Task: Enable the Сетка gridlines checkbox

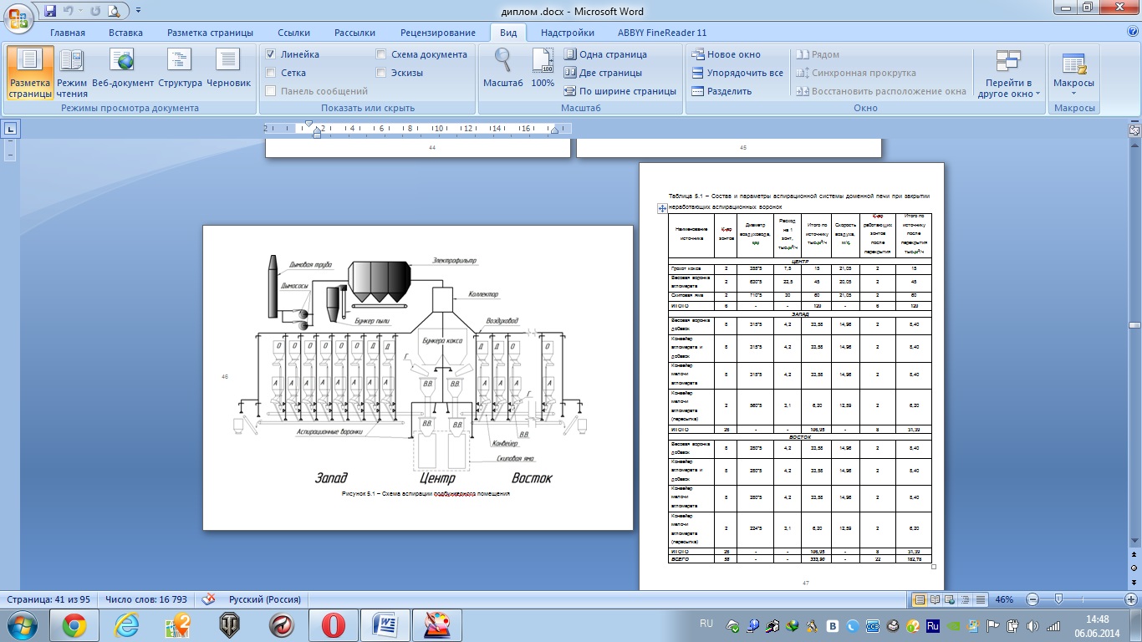Action: coord(271,73)
